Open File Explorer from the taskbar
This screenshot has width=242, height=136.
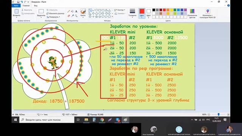(x=86, y=120)
